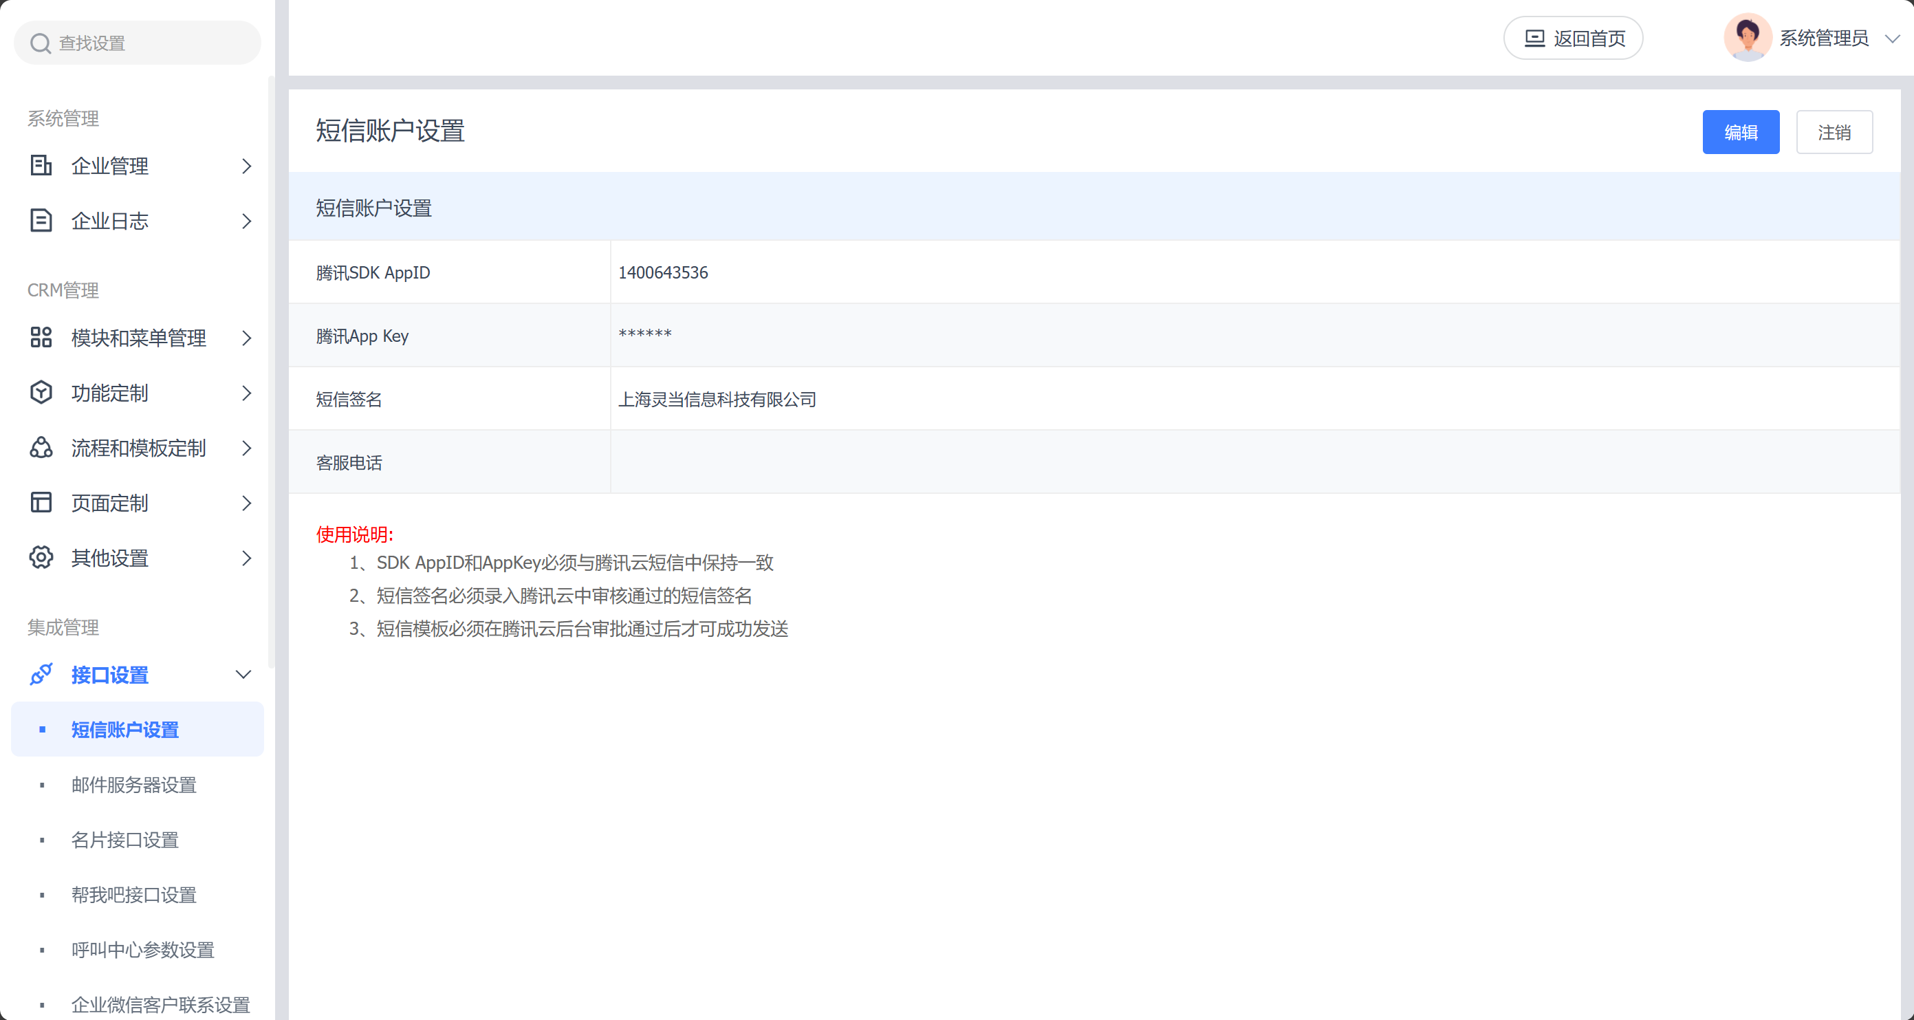Click the 模块和菜单管理 grid icon

tap(41, 337)
